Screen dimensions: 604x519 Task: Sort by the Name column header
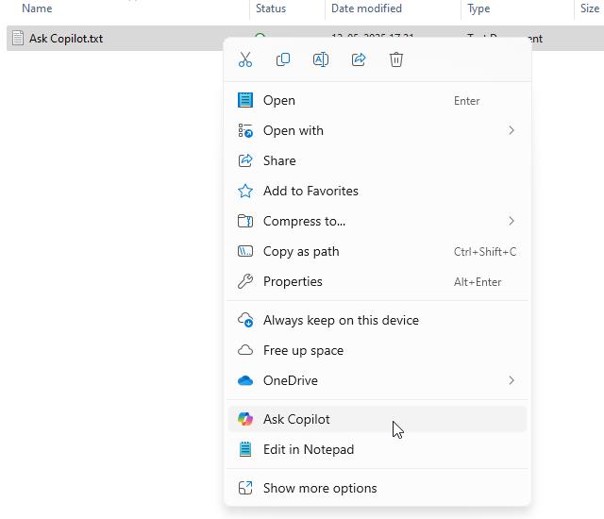pos(37,8)
